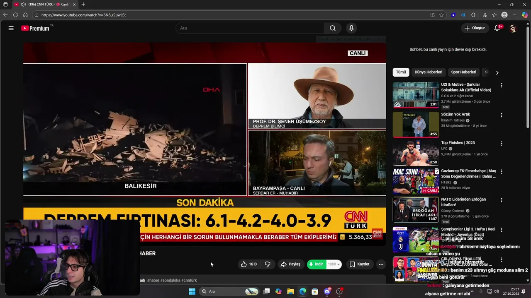531x298 pixels.
Task: Open options menu for Top Finishes 2023
Action: click(502, 144)
